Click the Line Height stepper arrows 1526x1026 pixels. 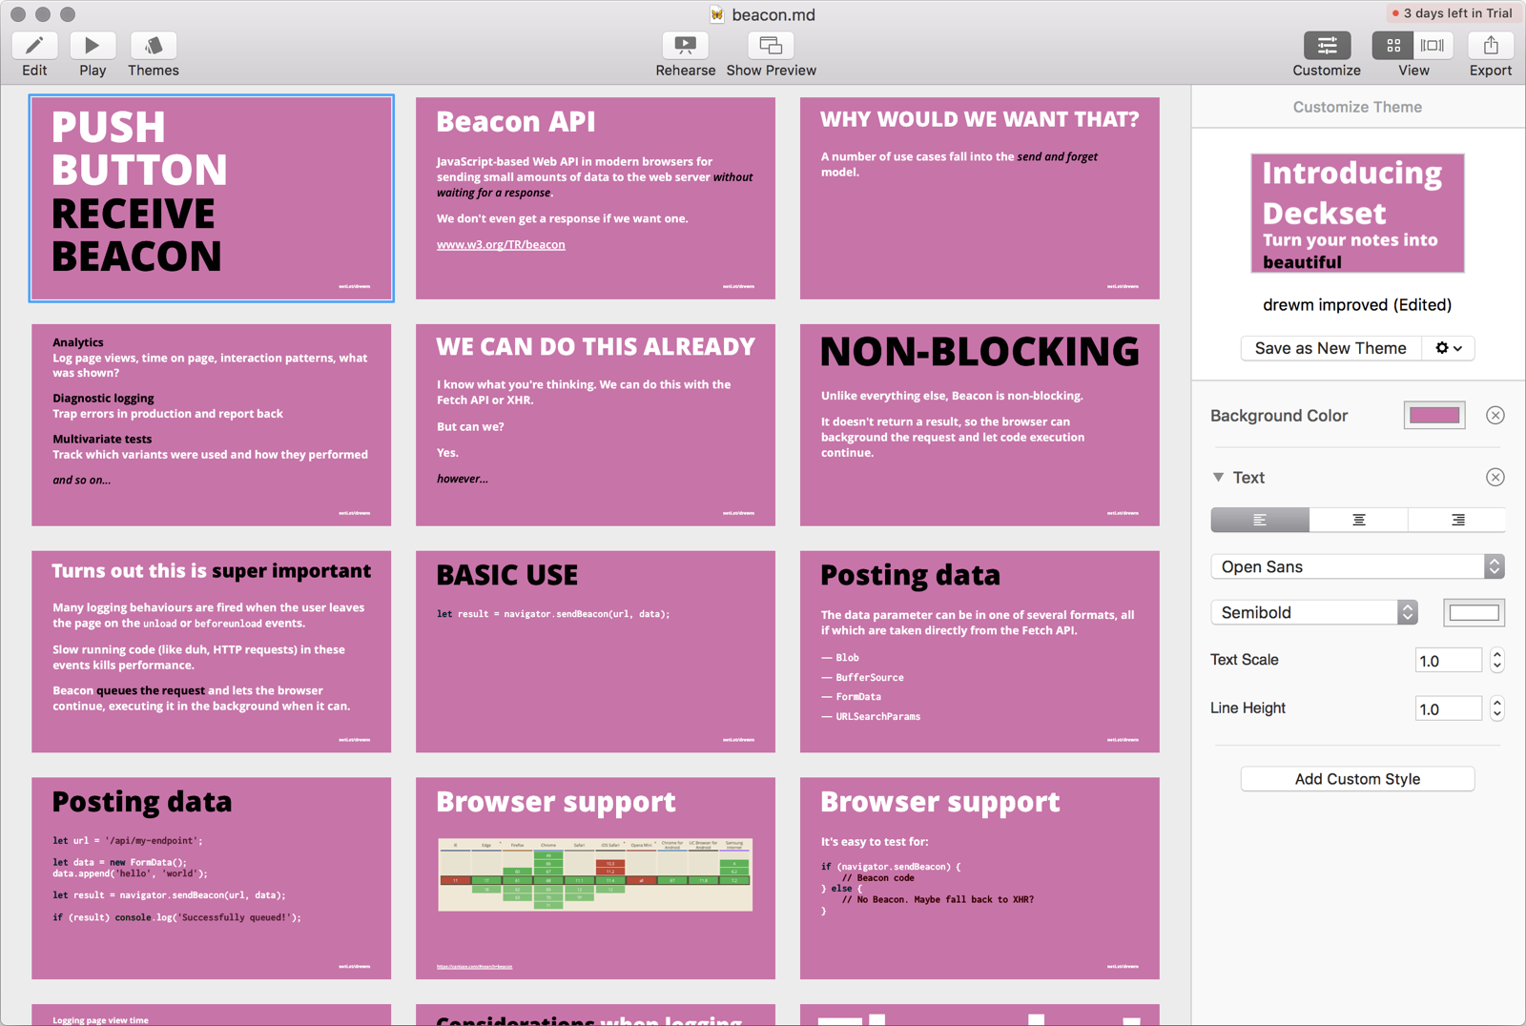pyautogui.click(x=1497, y=708)
